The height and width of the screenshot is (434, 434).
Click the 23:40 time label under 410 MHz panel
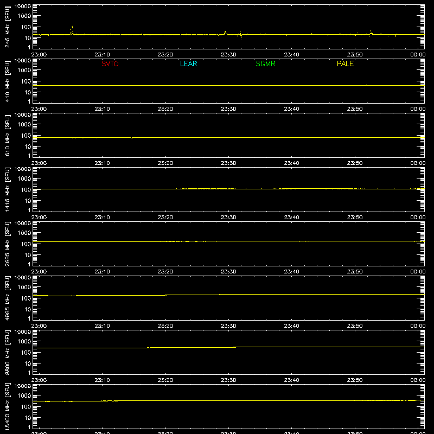click(291, 109)
